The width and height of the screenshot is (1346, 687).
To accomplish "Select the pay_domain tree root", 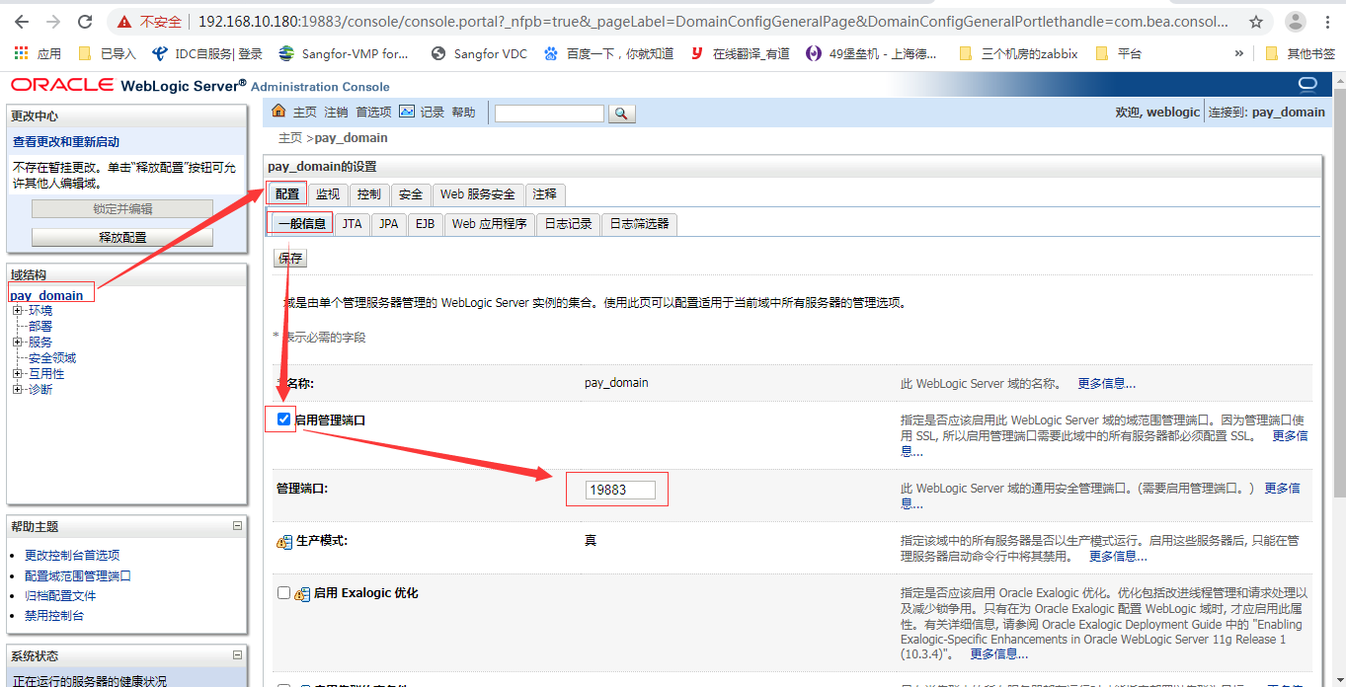I will pyautogui.click(x=46, y=295).
